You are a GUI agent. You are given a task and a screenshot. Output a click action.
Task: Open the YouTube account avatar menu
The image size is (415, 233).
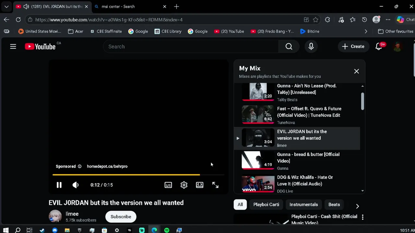point(397,47)
